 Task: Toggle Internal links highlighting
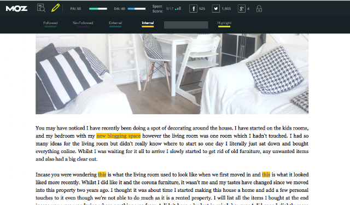[148, 24]
